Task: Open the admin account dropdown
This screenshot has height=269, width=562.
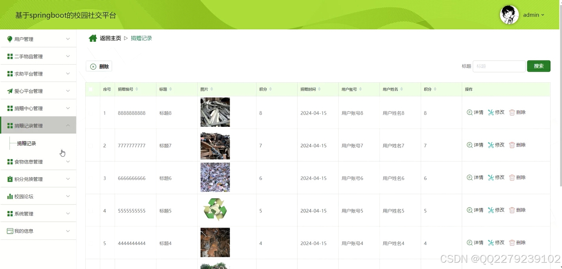Action: (533, 15)
